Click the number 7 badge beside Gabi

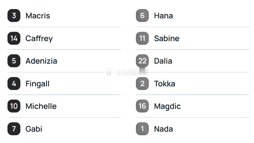click(x=14, y=129)
